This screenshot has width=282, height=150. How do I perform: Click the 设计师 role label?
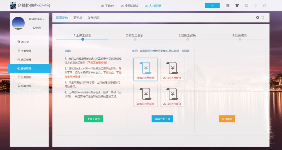(x=37, y=28)
